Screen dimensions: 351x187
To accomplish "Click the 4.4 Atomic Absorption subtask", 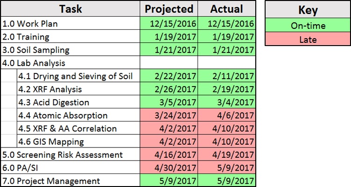I will click(x=77, y=115).
